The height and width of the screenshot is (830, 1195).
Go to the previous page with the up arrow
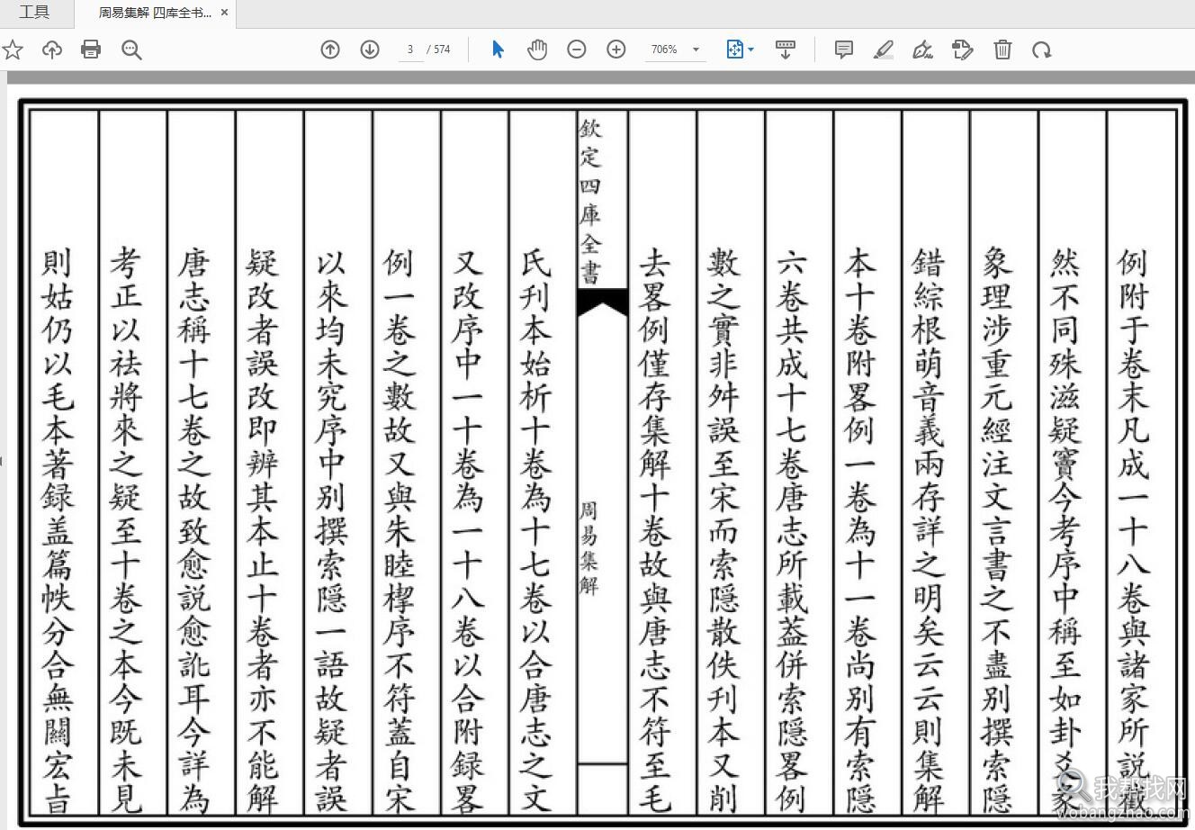coord(330,50)
